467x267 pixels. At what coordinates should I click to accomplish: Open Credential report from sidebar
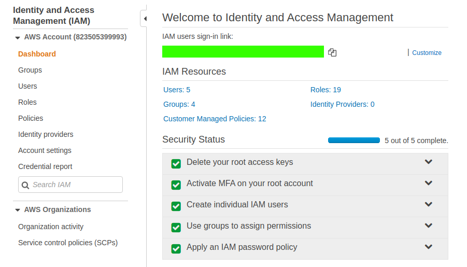point(45,166)
